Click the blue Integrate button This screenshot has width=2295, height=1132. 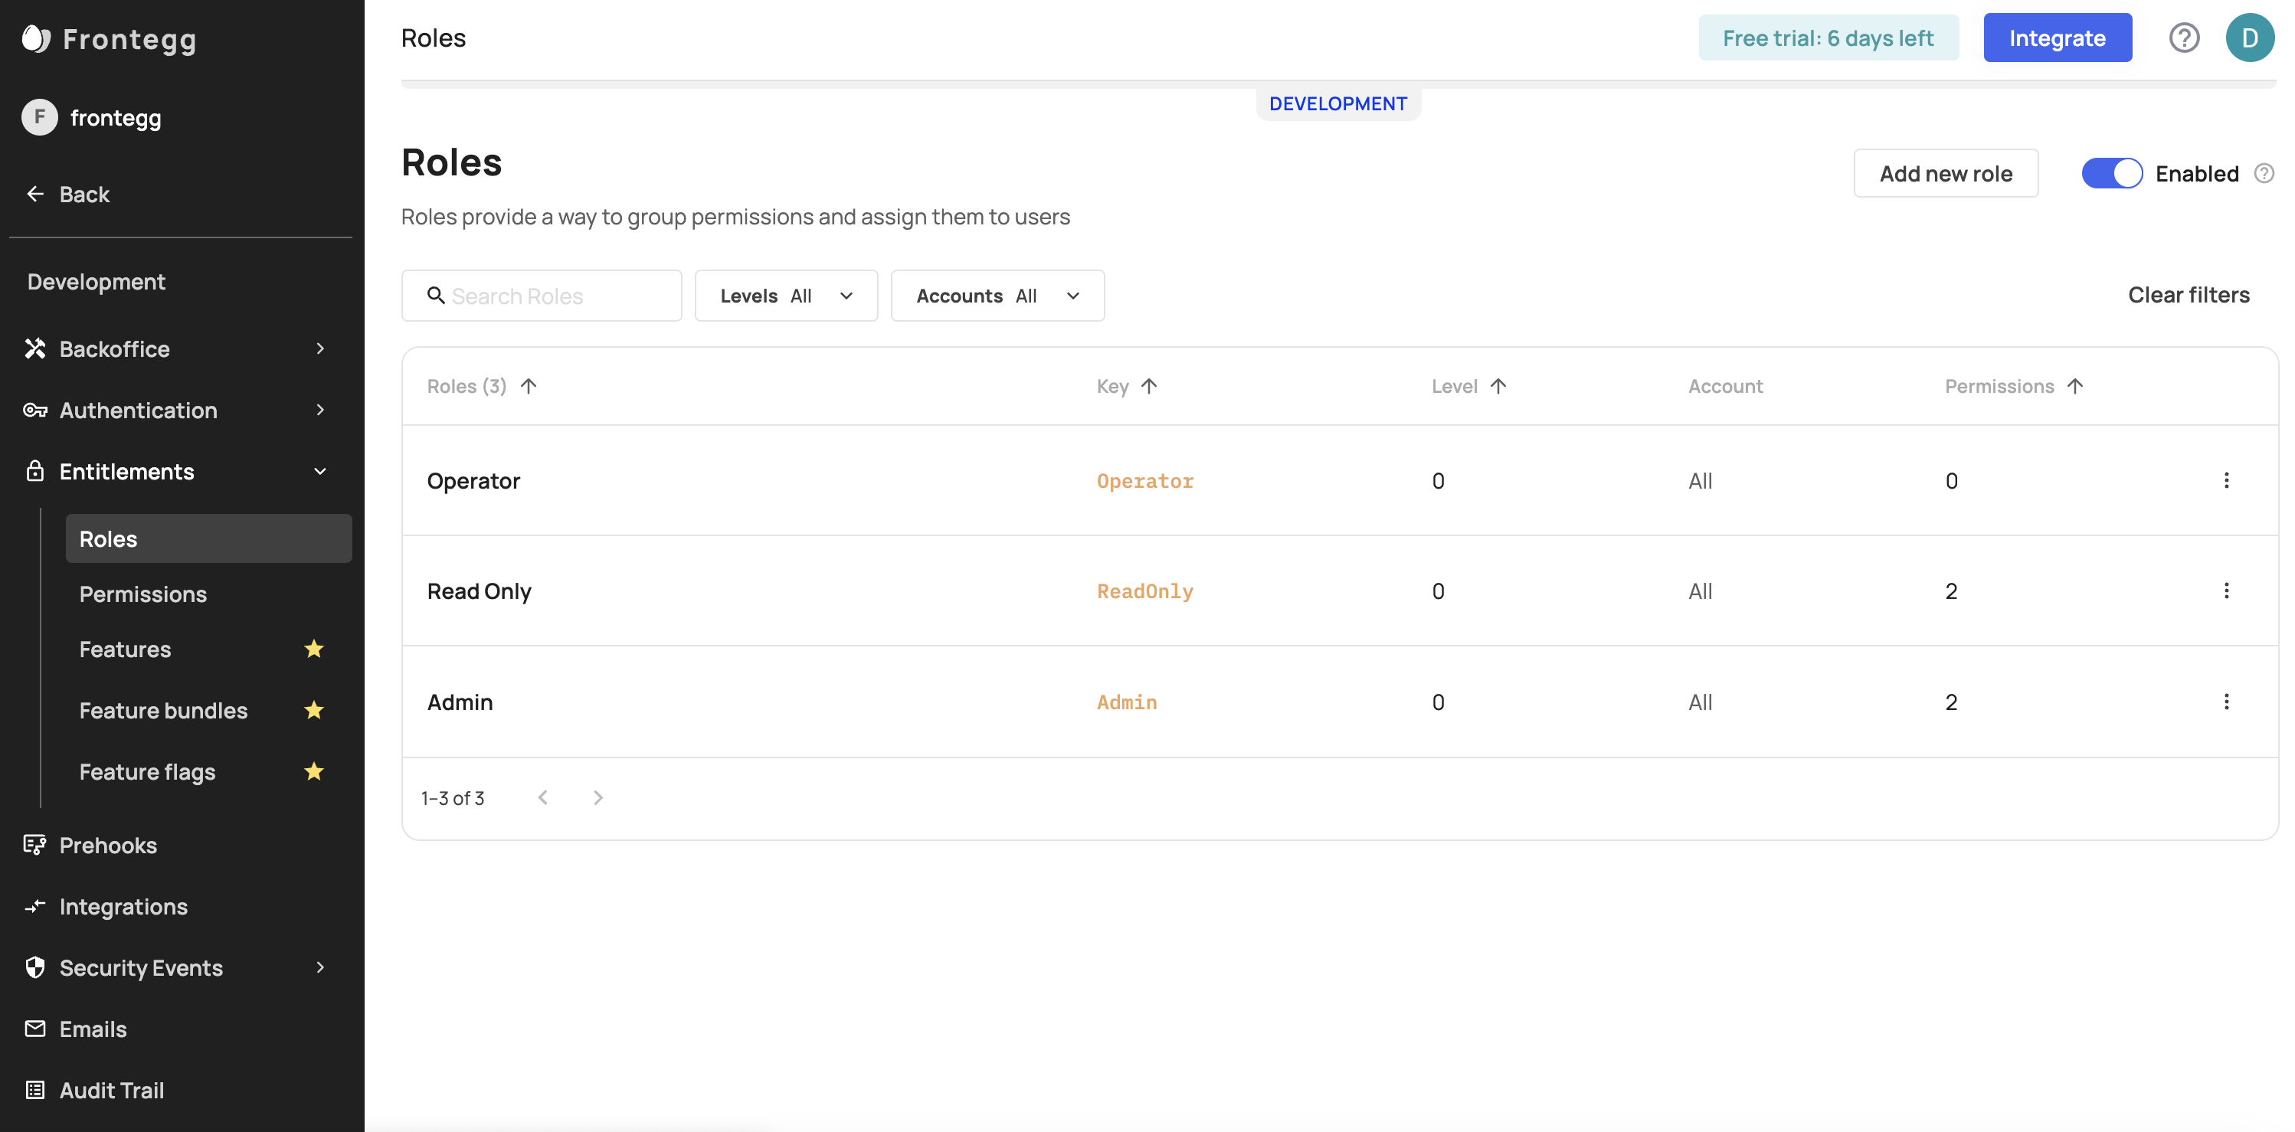[2056, 38]
